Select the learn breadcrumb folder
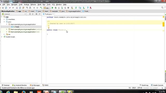 click(45, 11)
